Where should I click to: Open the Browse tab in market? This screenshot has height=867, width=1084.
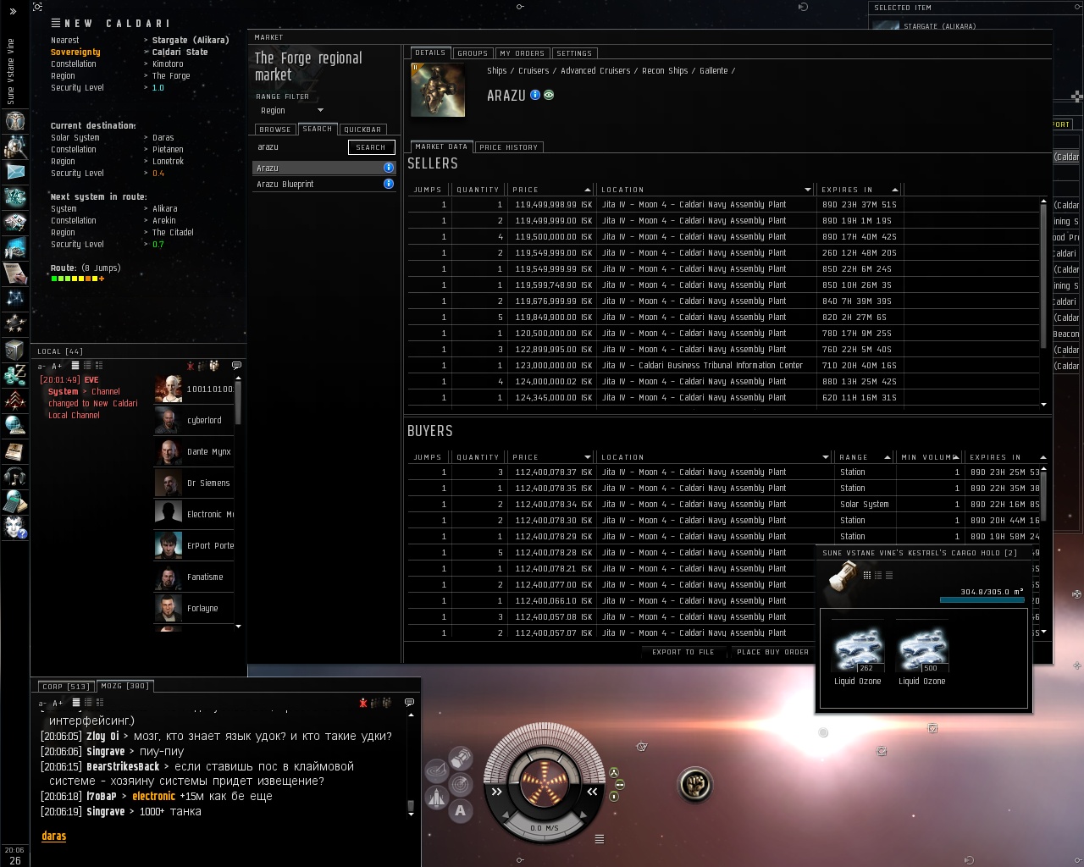point(275,130)
